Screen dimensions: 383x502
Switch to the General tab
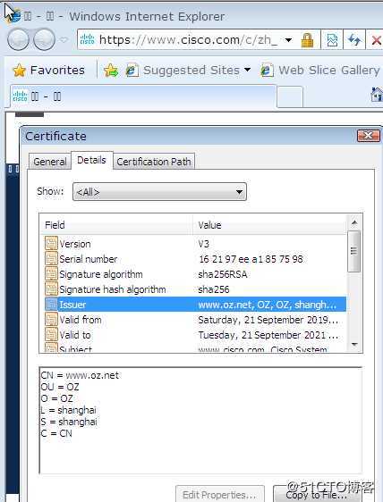click(x=50, y=162)
